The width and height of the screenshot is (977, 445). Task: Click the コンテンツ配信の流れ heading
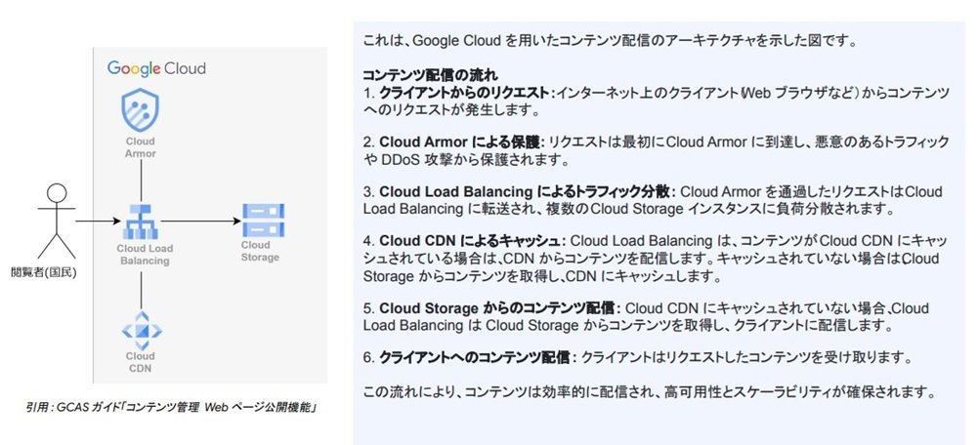[x=430, y=76]
